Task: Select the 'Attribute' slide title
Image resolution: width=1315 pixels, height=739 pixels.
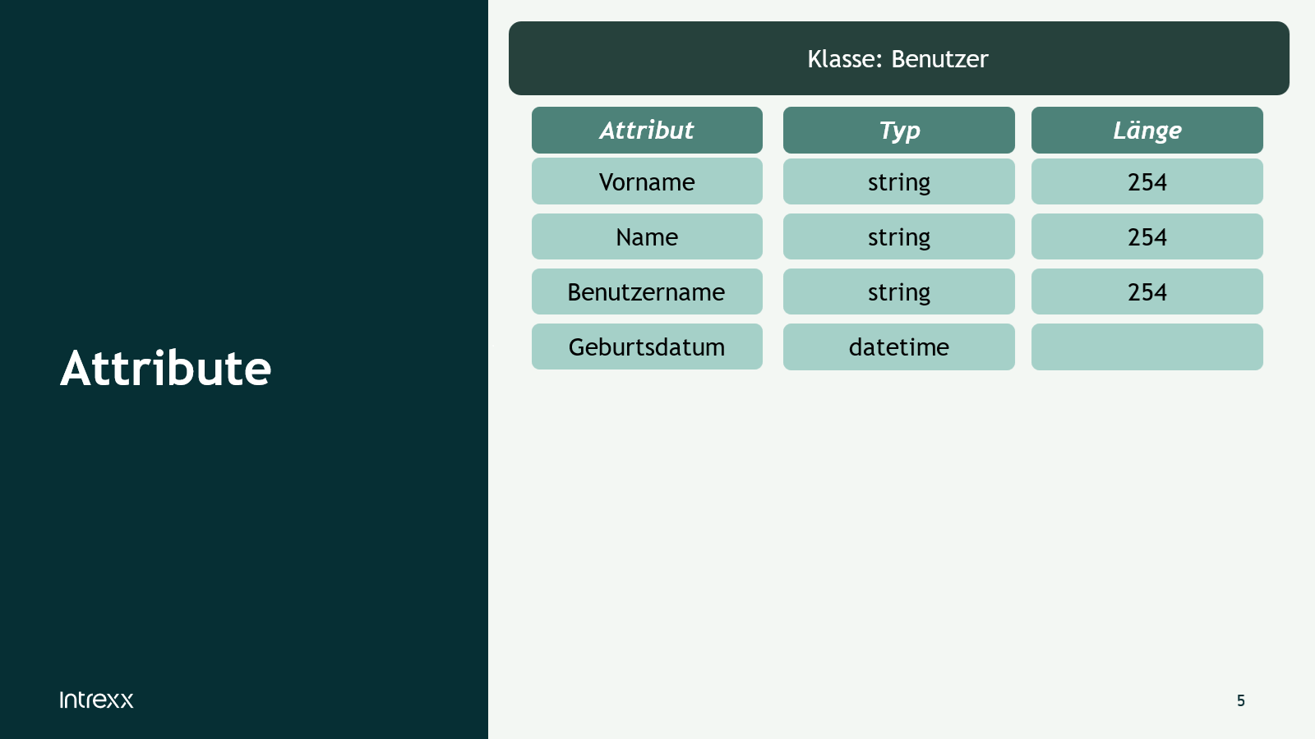Action: click(x=165, y=368)
